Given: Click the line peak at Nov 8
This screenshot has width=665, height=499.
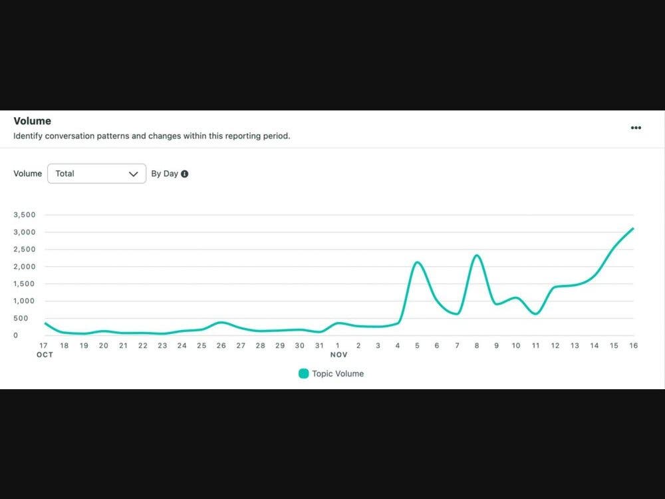Looking at the screenshot, I should point(477,255).
